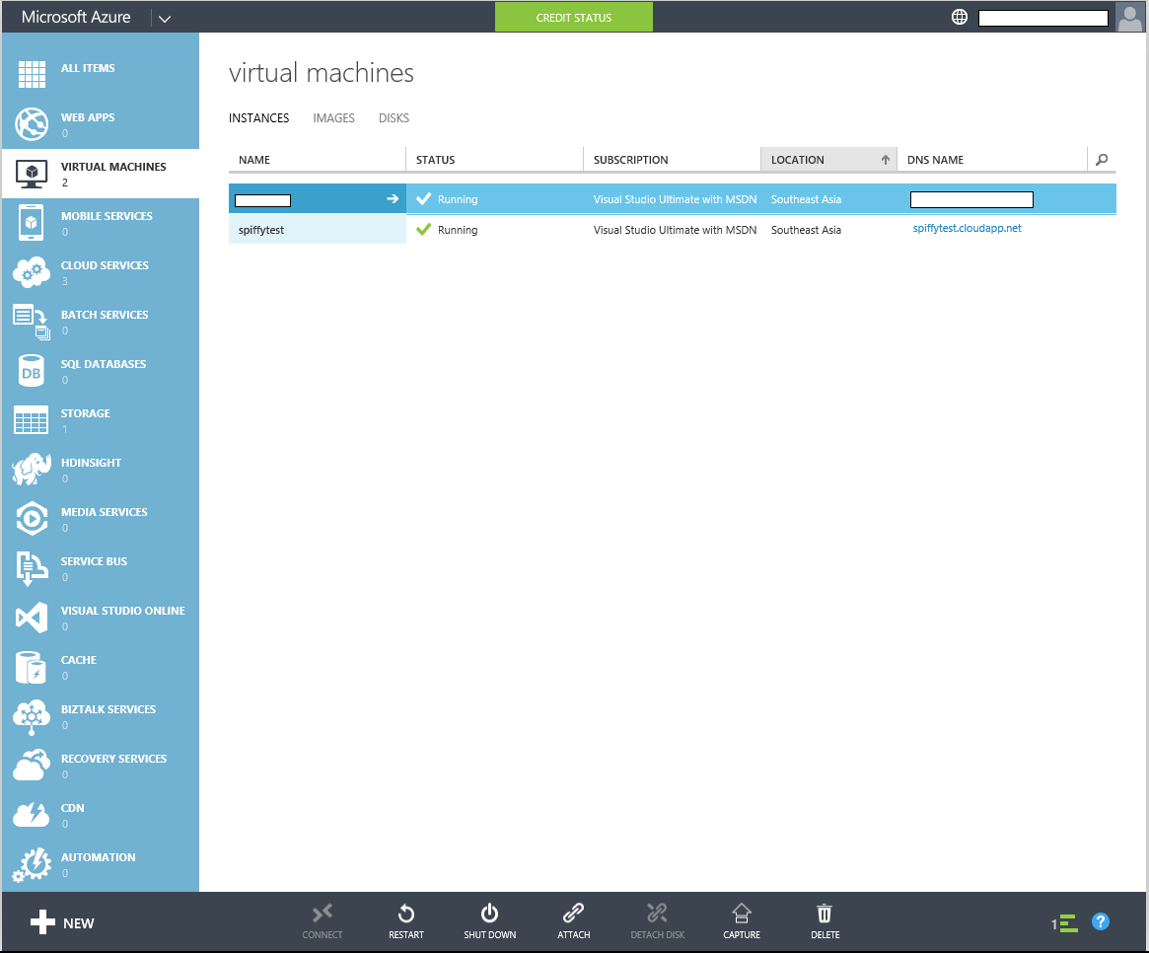Select the Media Services play icon
This screenshot has width=1149, height=953.
32,519
